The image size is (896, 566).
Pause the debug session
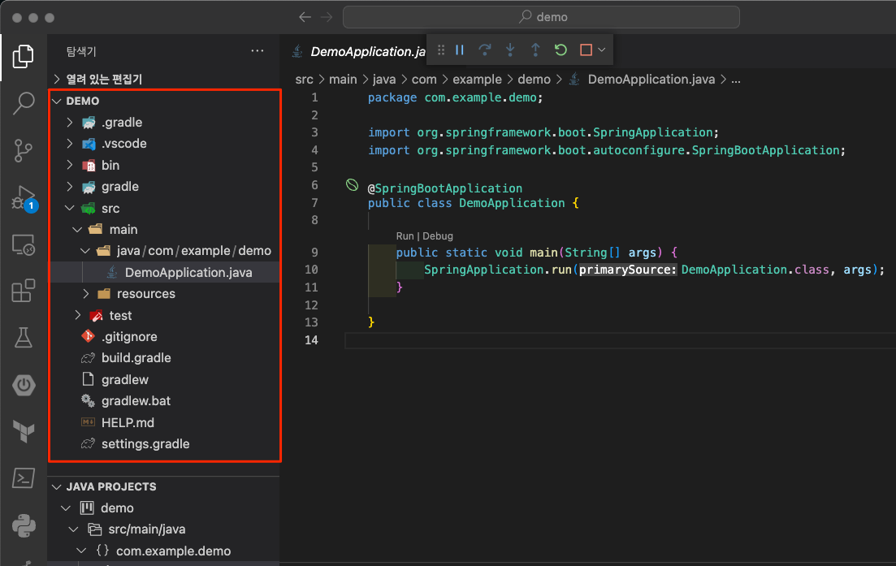point(460,50)
